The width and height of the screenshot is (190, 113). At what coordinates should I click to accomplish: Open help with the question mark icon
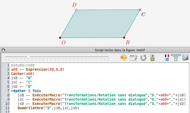(185, 58)
